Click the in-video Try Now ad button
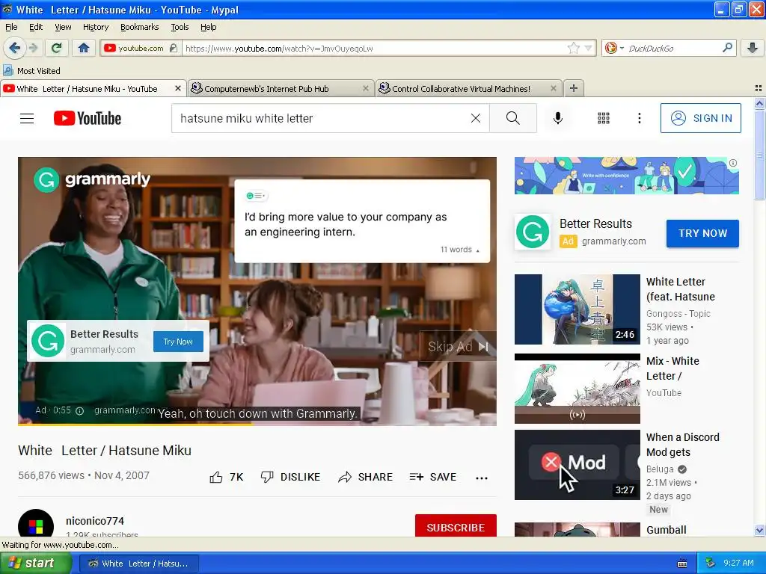The width and height of the screenshot is (766, 574). pos(178,342)
